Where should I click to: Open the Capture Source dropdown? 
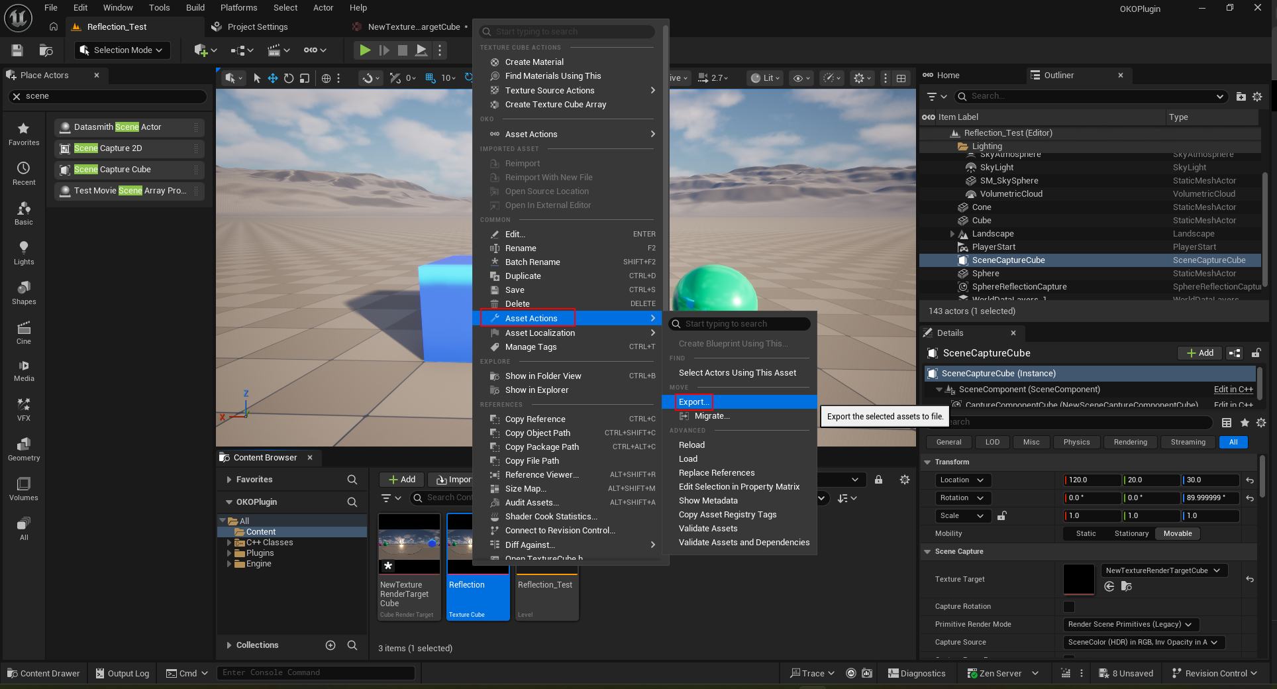[1143, 643]
